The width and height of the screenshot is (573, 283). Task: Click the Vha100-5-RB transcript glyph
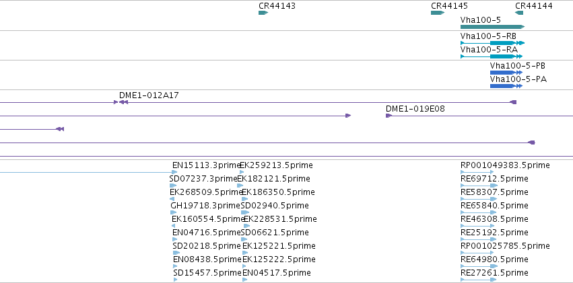click(492, 42)
